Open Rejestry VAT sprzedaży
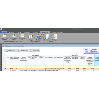Image resolution: width=99 pixels, height=99 pixels. 4,37
